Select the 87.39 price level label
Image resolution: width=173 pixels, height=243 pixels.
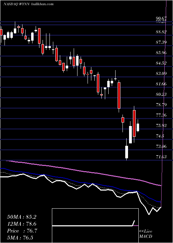click(161, 42)
